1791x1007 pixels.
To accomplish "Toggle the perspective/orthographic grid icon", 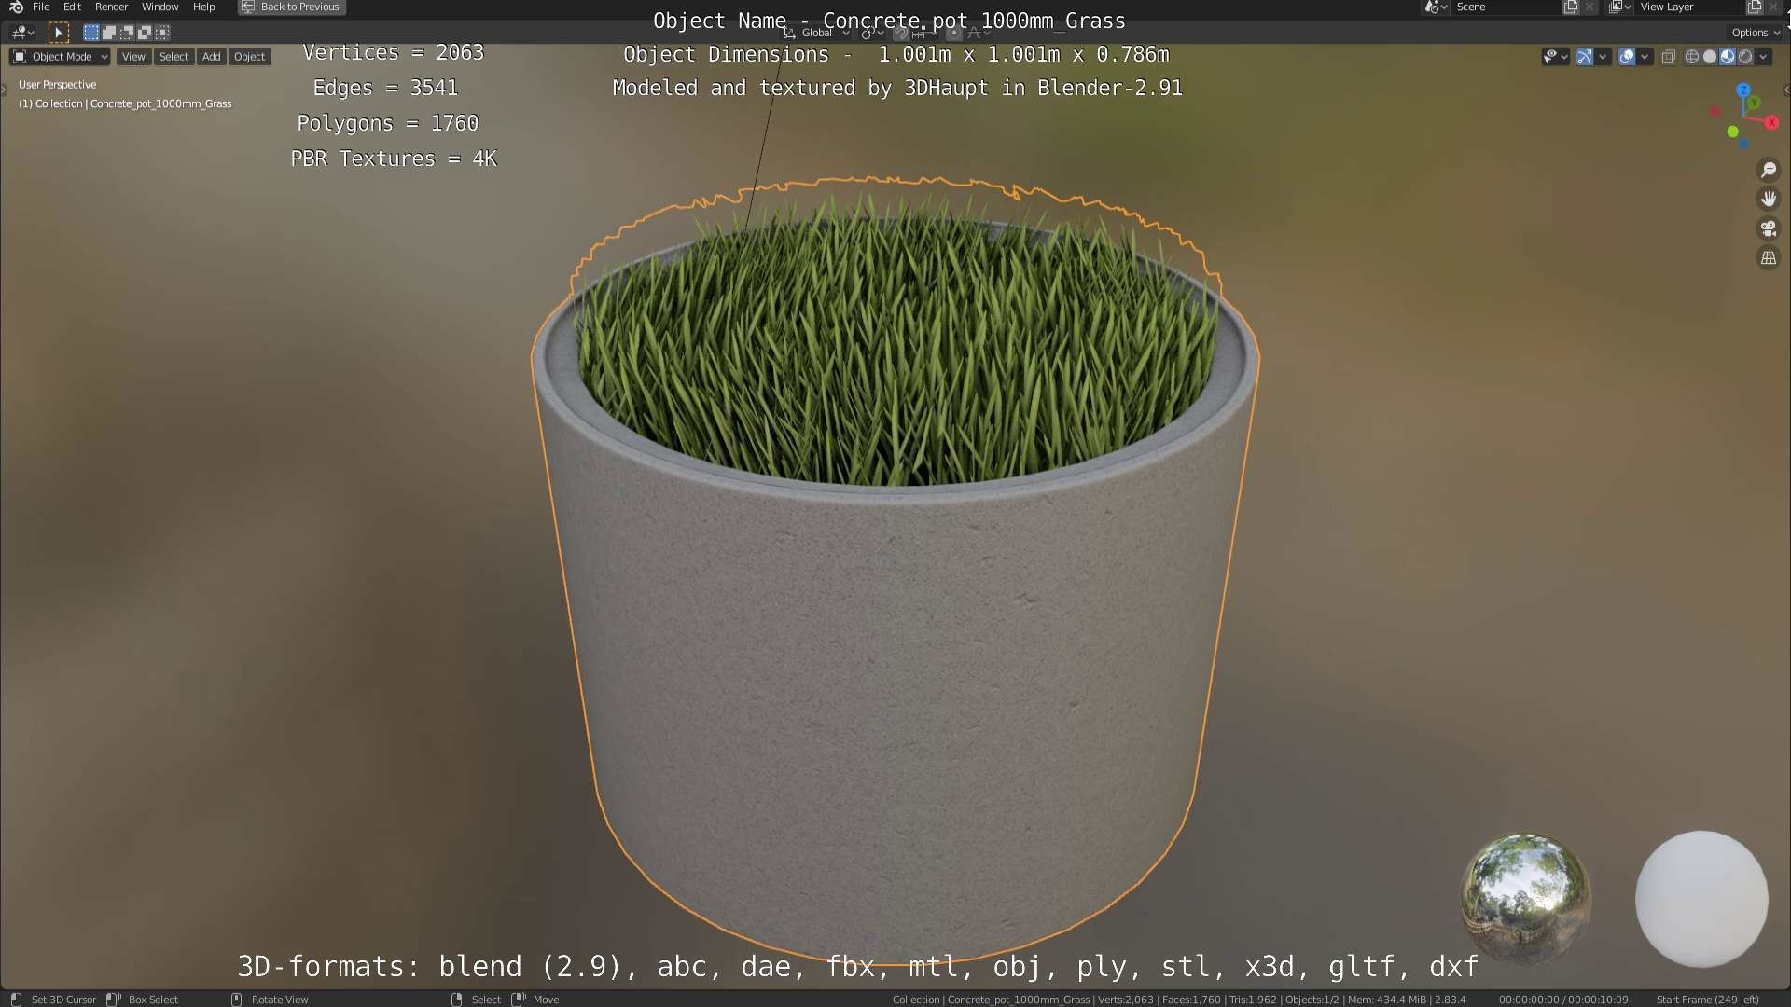I will [1768, 257].
